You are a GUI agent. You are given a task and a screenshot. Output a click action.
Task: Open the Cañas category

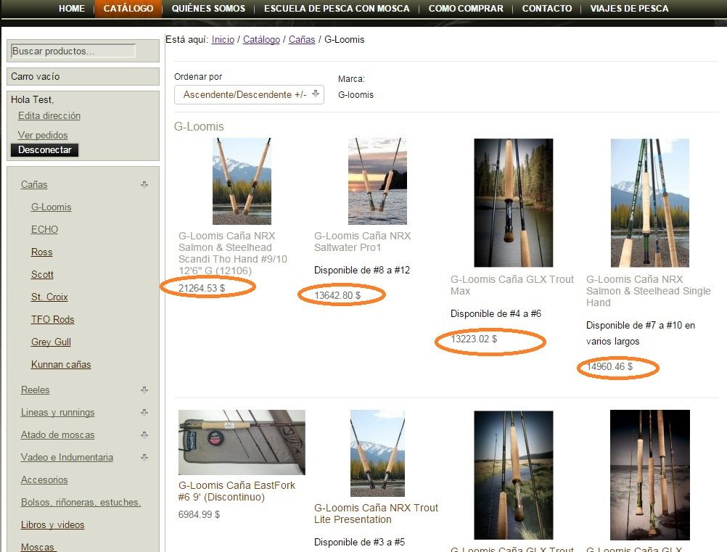34,184
